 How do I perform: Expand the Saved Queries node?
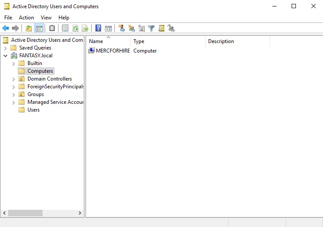6,48
